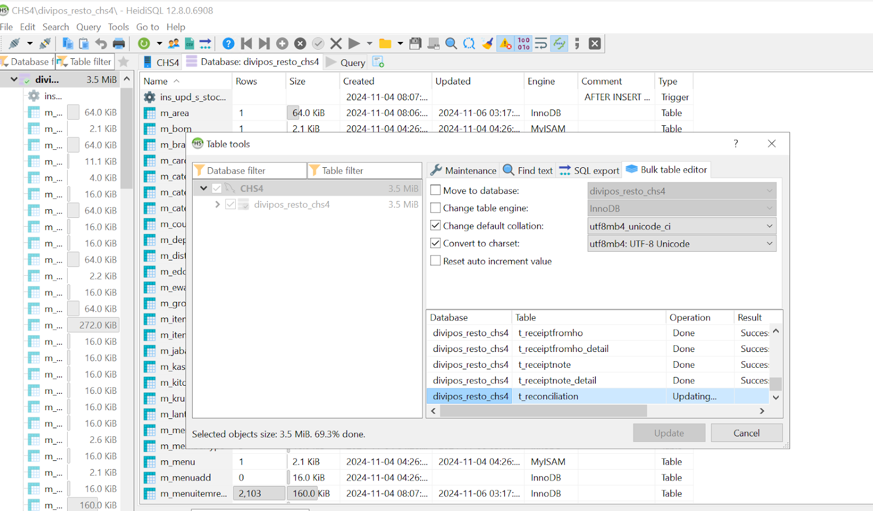
Task: Select the t_reconciliation row in results
Action: [598, 396]
